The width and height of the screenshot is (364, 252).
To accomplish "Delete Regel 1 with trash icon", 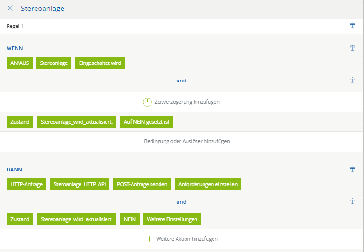I will 352,26.
